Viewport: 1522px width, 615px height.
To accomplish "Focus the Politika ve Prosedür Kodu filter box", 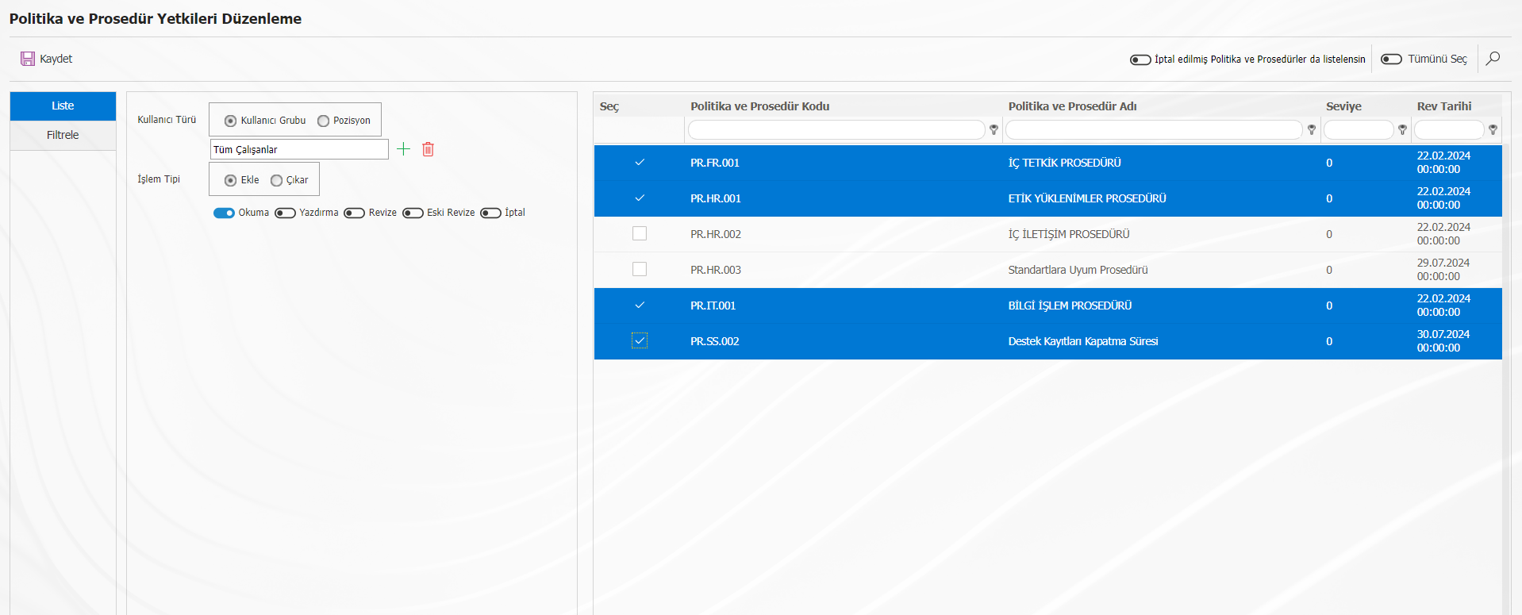I will click(836, 129).
